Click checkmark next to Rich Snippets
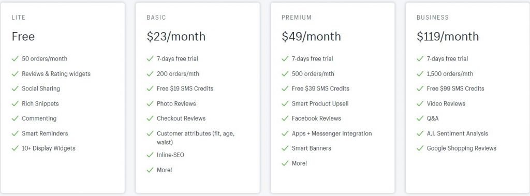 click(15, 103)
